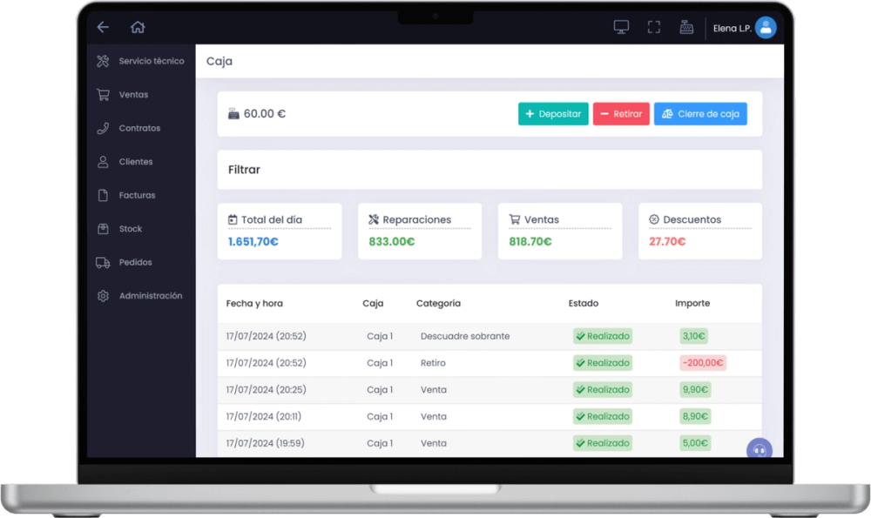The image size is (871, 518).
Task: Click the 3,10€ amount badge
Action: [x=694, y=336]
